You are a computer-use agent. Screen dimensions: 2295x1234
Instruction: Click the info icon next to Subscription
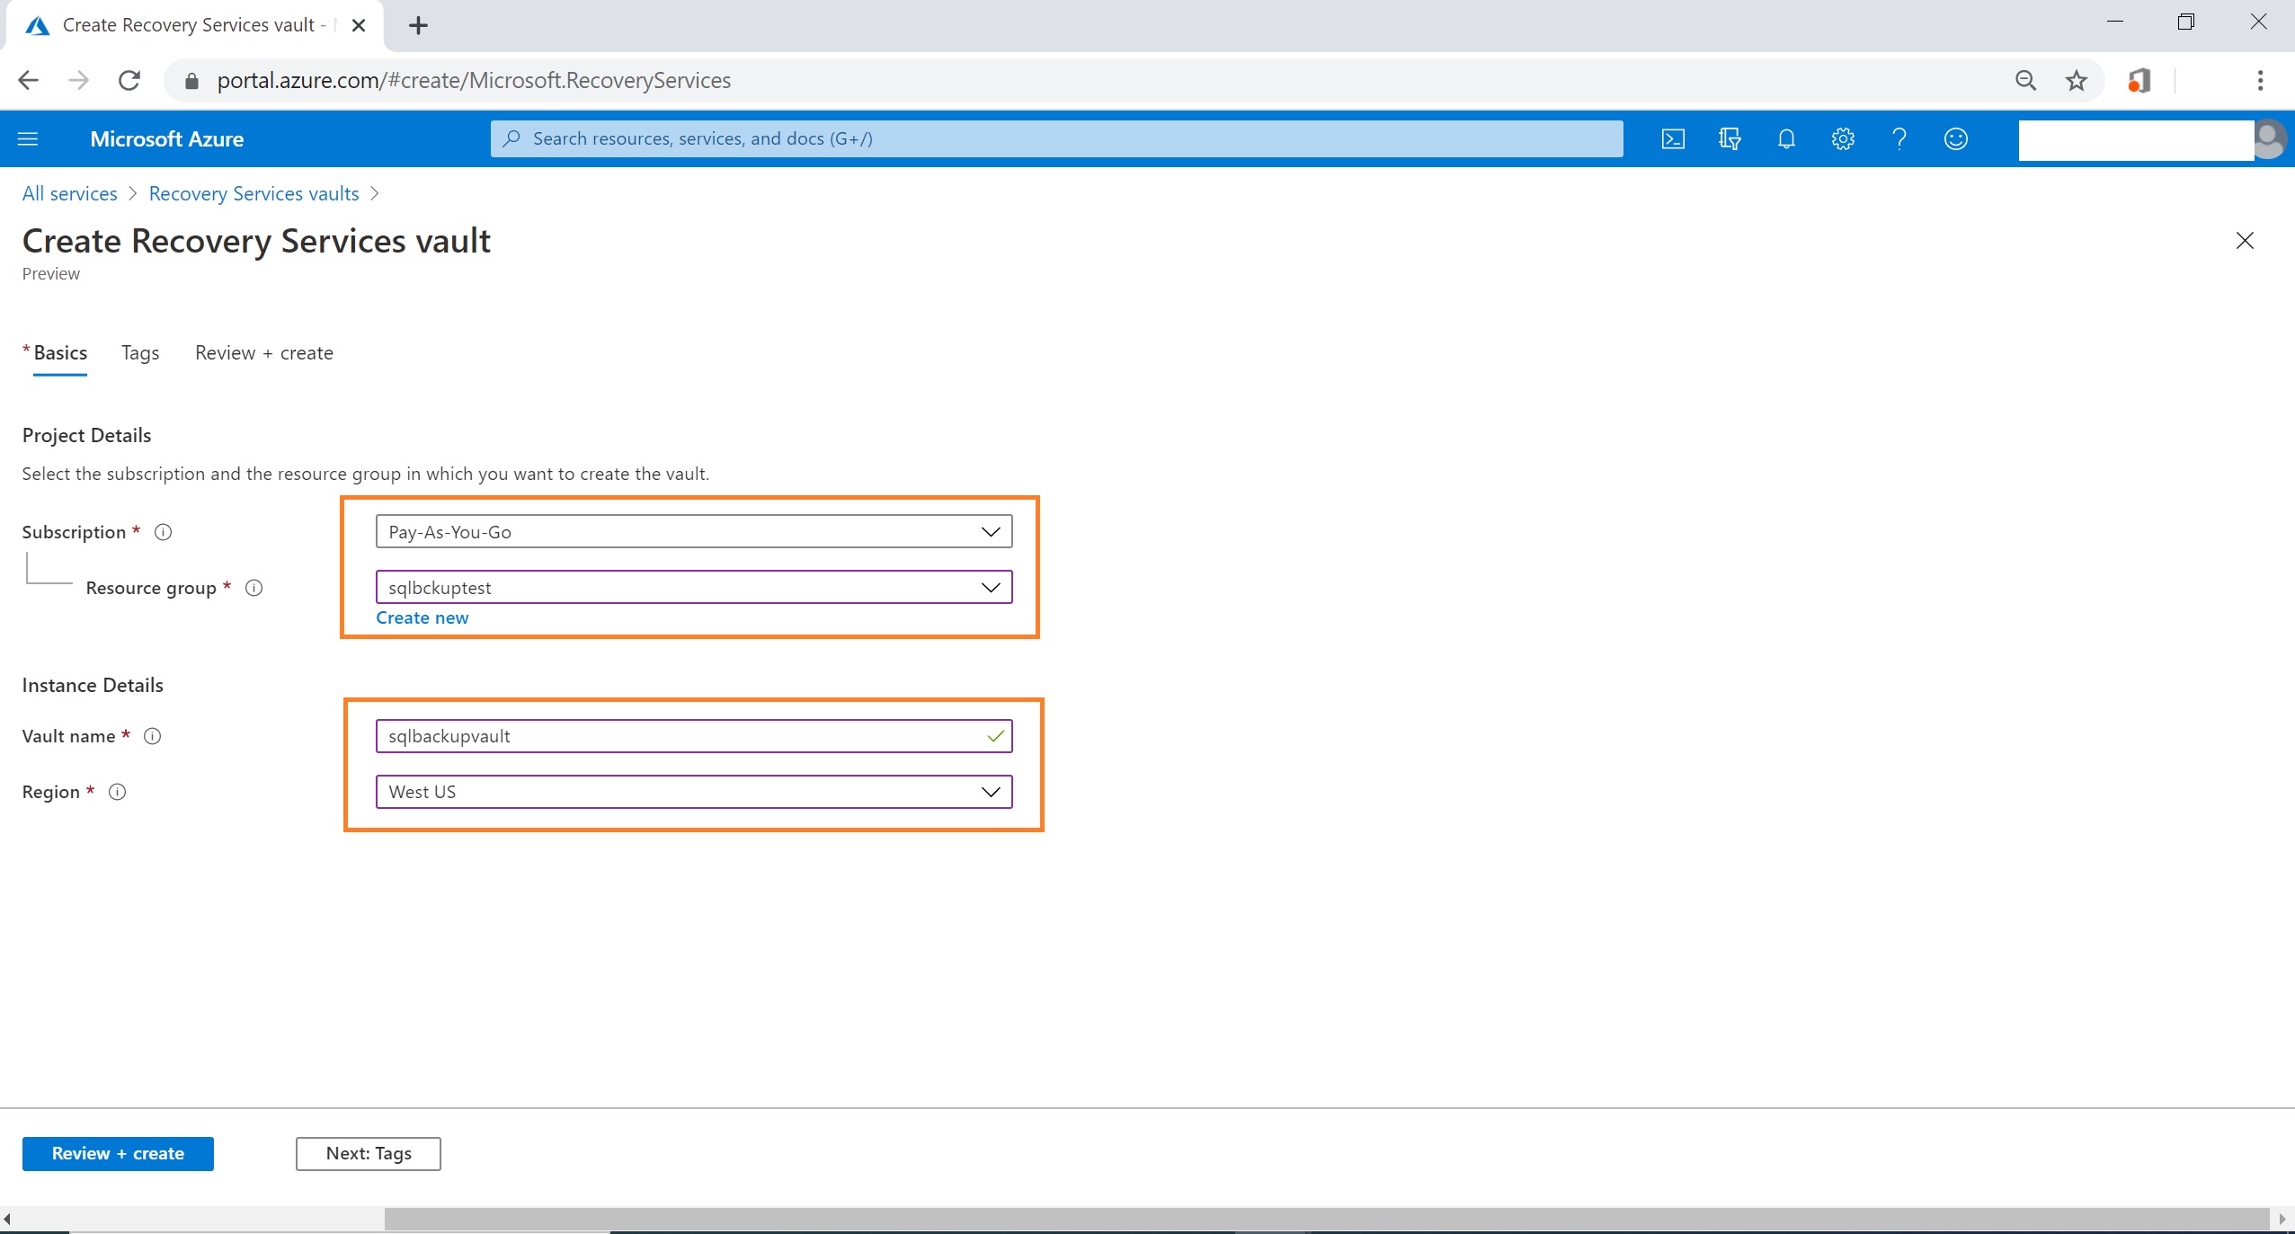pyautogui.click(x=163, y=532)
